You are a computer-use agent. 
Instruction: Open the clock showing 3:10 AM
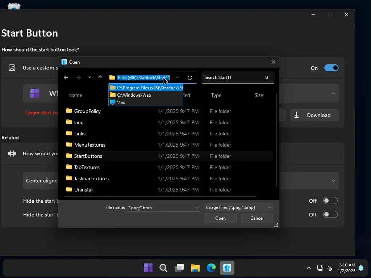click(x=347, y=268)
